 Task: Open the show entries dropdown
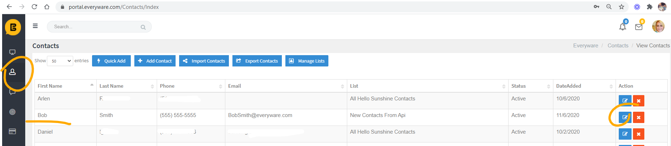pyautogui.click(x=60, y=61)
